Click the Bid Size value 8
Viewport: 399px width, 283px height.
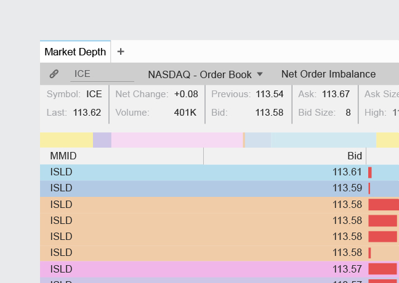click(348, 113)
